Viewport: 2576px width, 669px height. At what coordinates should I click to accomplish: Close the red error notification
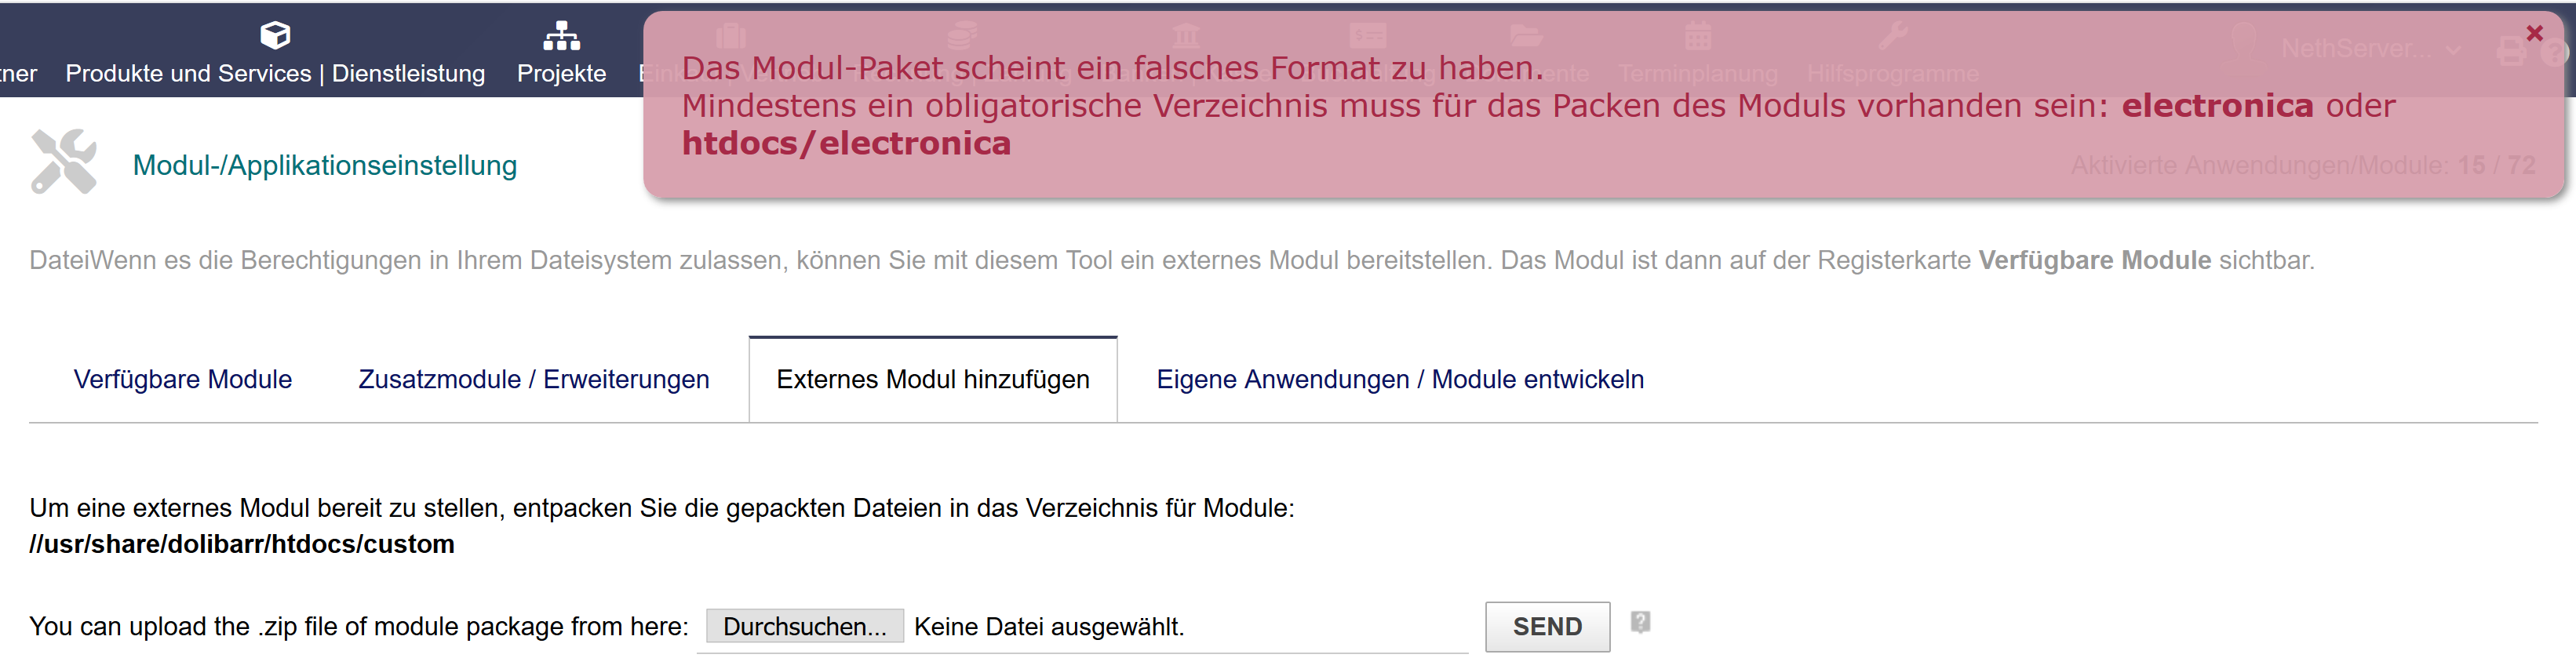2534,33
